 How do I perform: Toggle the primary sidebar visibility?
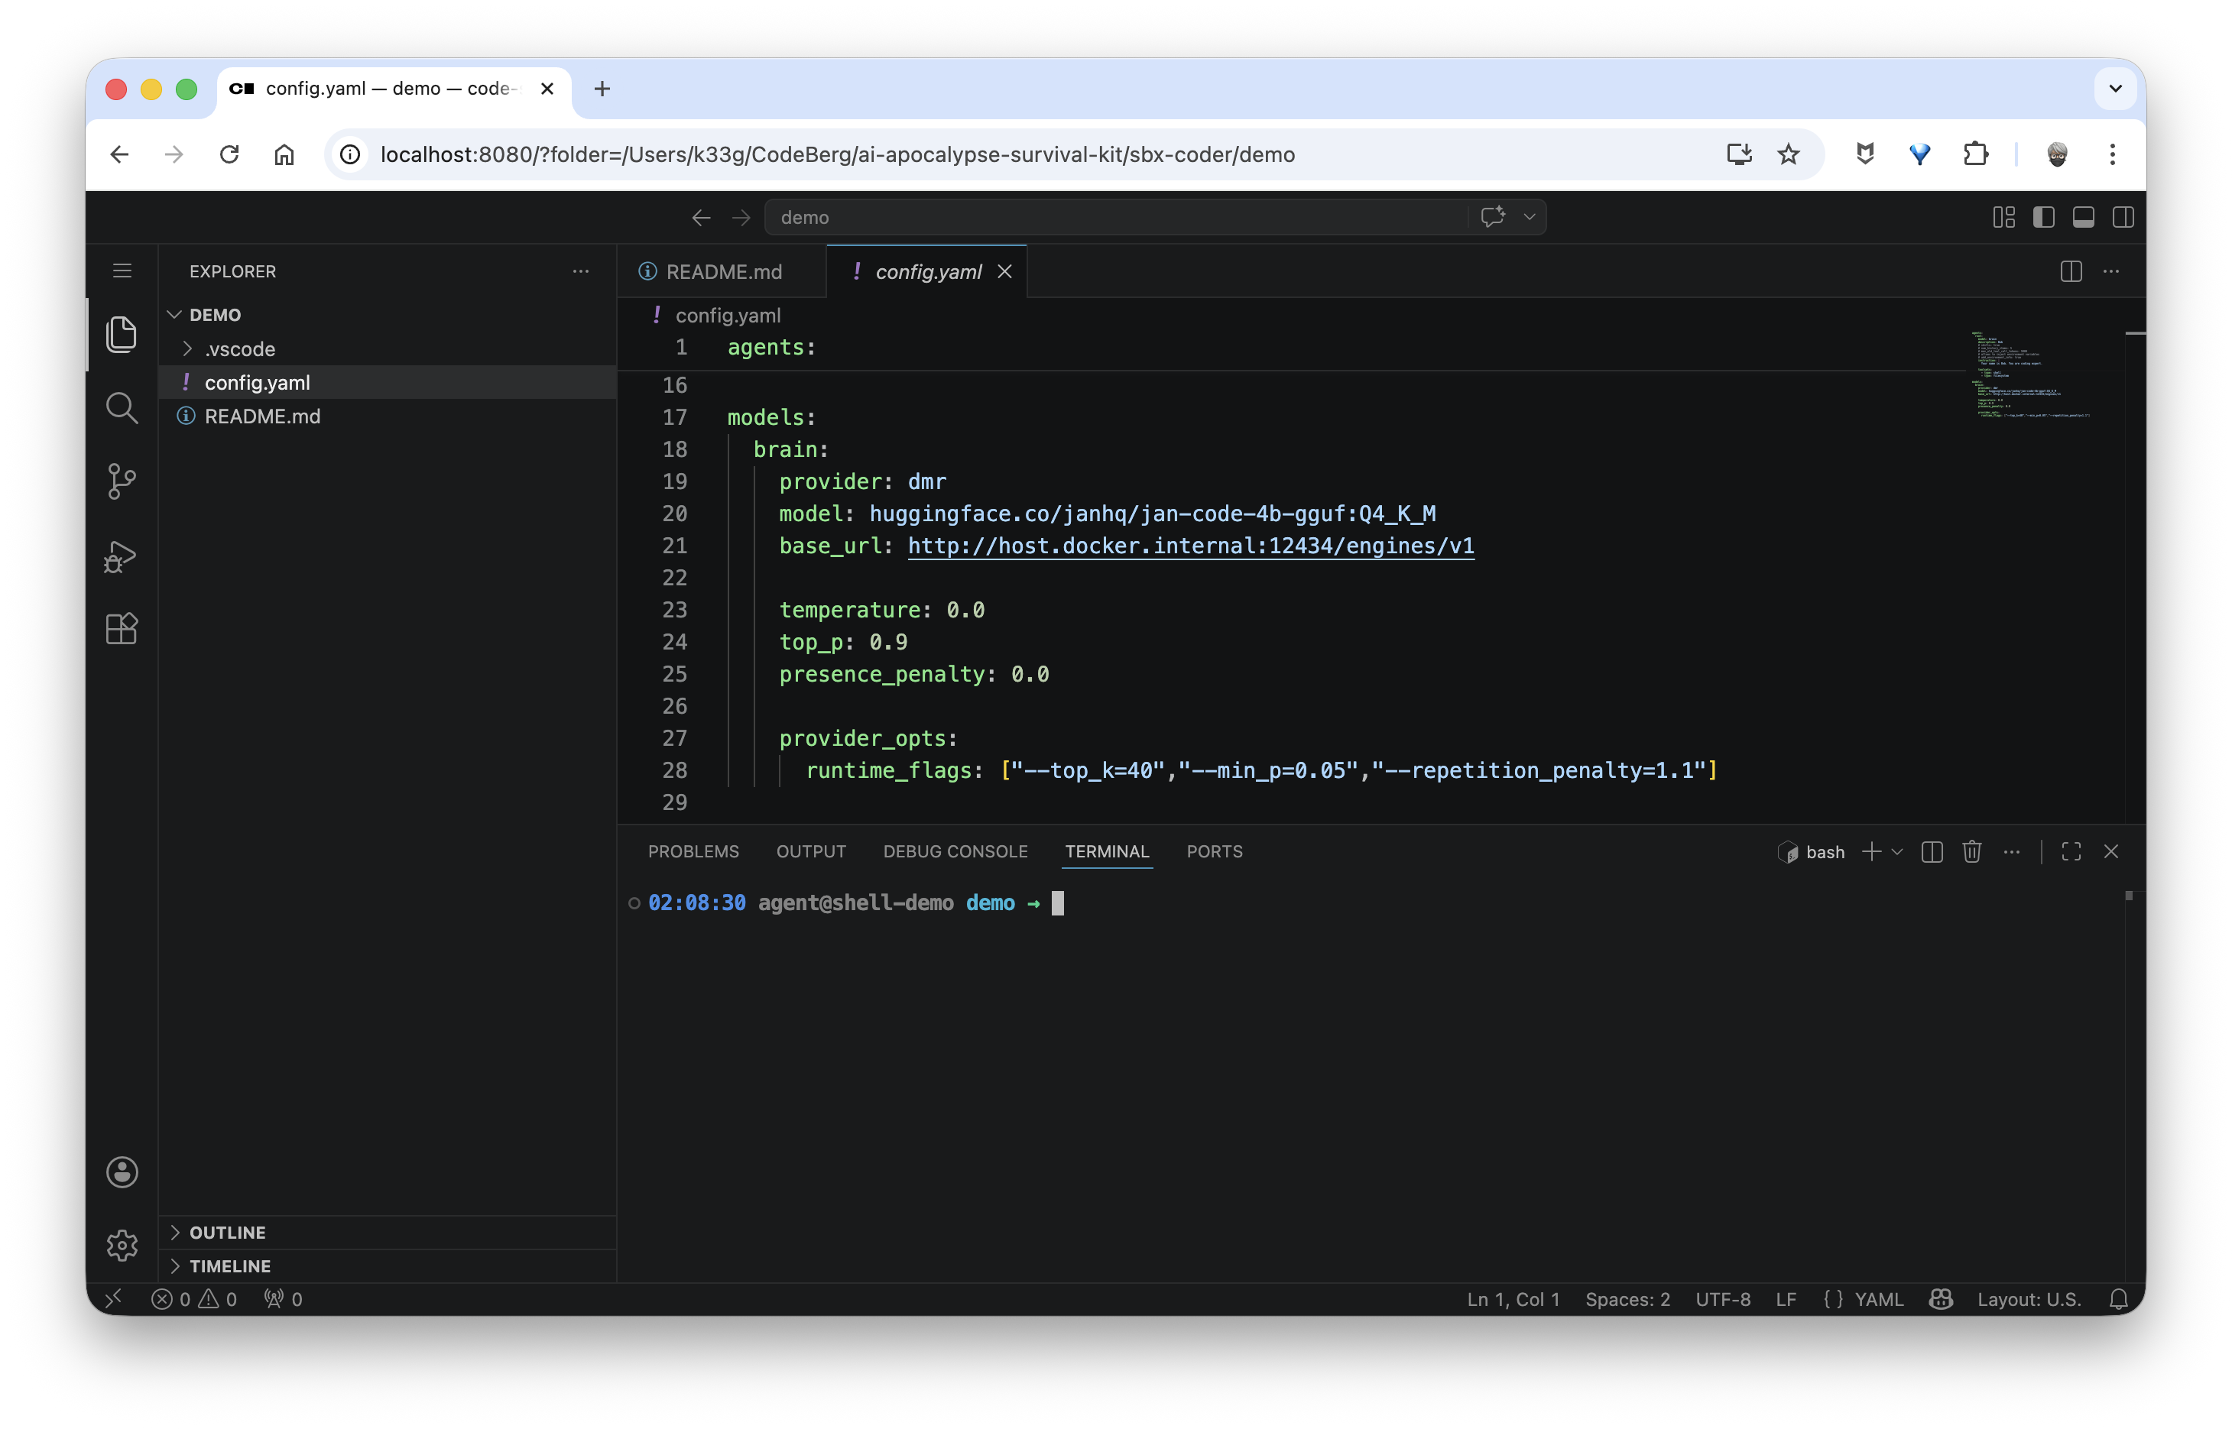(2045, 216)
